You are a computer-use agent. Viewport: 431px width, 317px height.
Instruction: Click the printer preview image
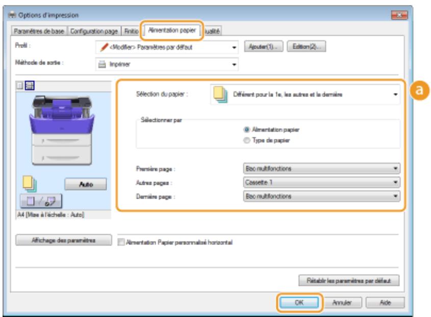click(62, 130)
